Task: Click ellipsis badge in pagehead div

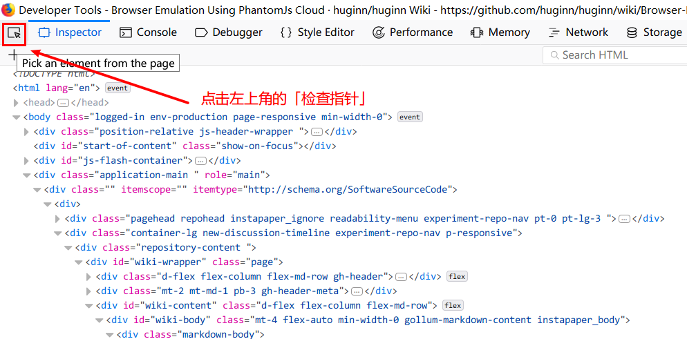Action: [624, 219]
